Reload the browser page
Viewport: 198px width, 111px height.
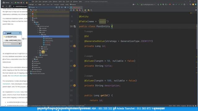10,6
